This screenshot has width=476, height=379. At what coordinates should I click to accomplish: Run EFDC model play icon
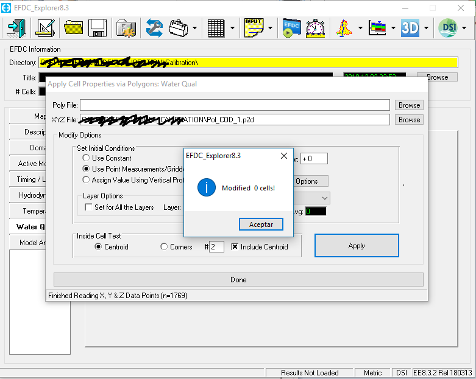tap(291, 28)
